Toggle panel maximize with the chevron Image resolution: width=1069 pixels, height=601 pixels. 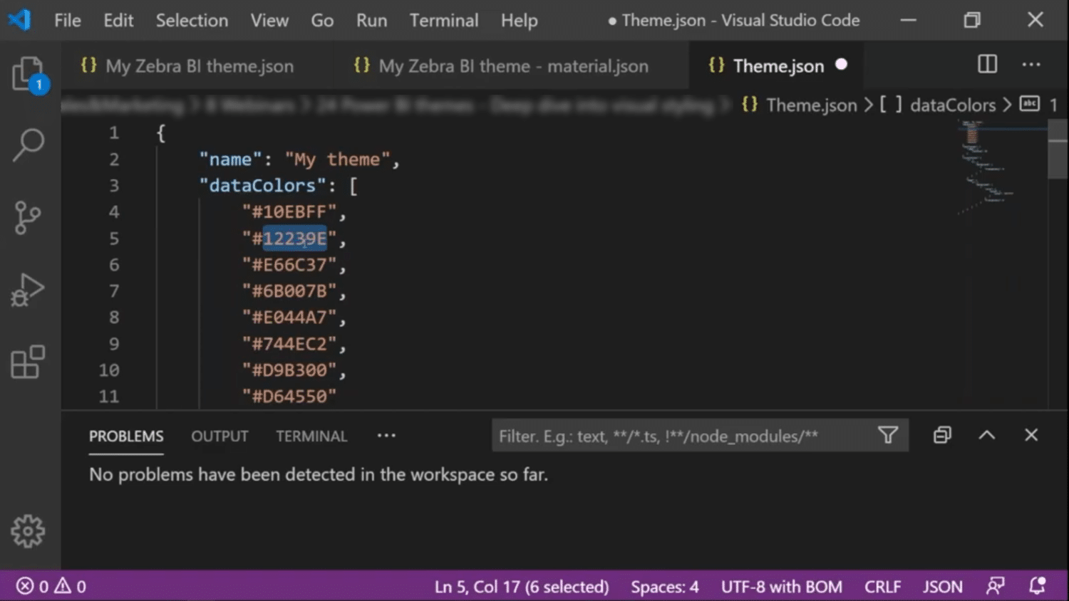point(986,434)
